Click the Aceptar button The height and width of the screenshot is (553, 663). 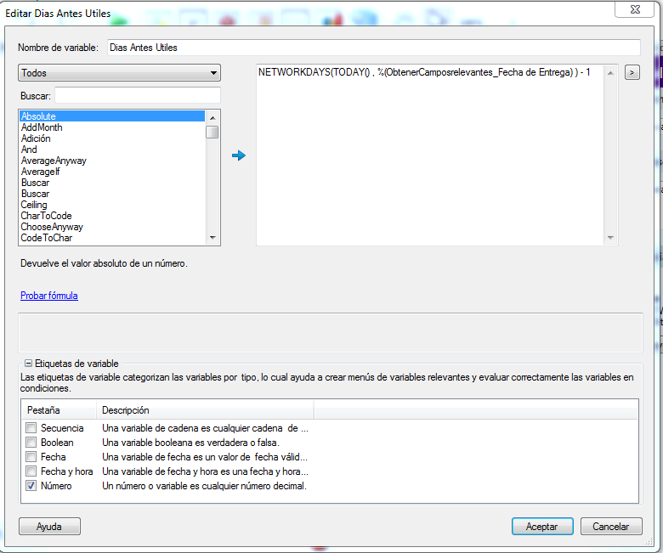point(542,527)
